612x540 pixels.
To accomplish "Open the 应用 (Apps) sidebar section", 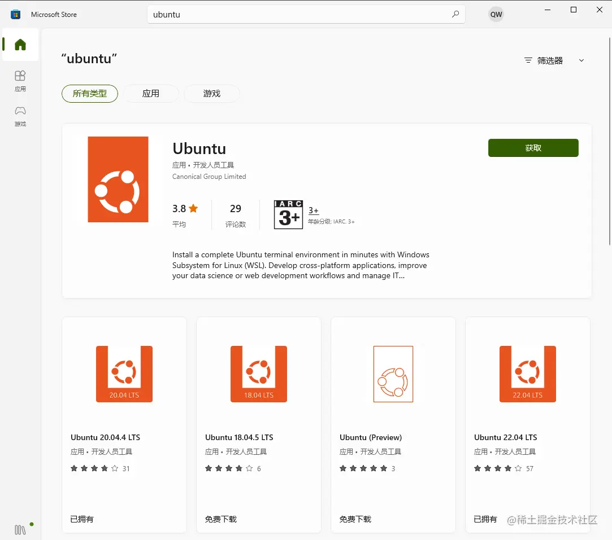I will (20, 81).
